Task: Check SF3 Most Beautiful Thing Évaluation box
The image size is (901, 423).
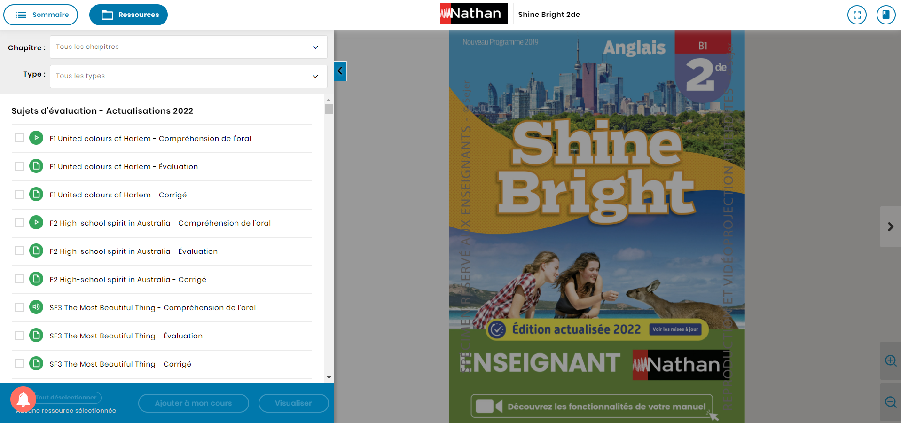Action: [x=19, y=336]
